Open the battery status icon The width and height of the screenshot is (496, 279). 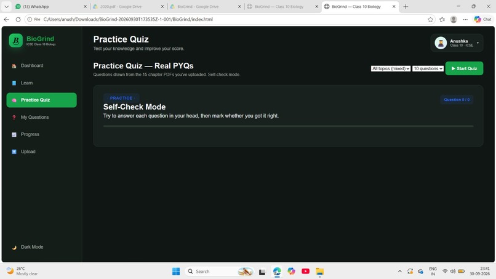coord(461,272)
